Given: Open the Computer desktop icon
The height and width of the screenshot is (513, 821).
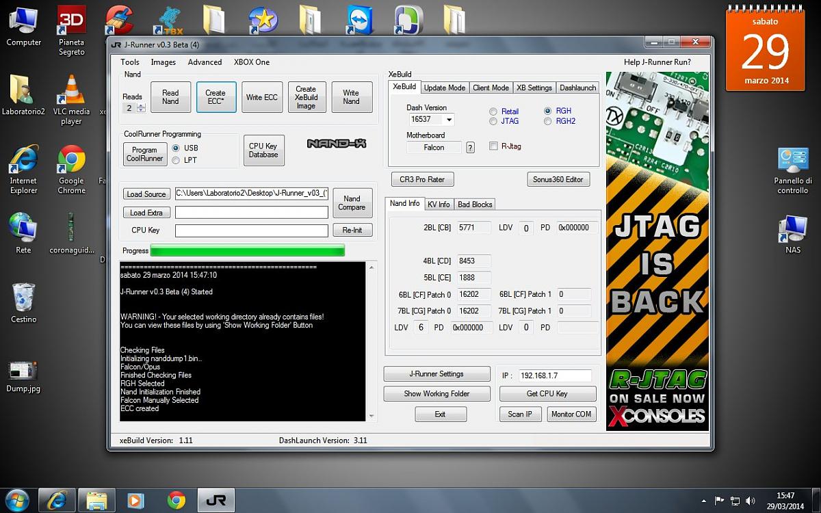Looking at the screenshot, I should 23,26.
